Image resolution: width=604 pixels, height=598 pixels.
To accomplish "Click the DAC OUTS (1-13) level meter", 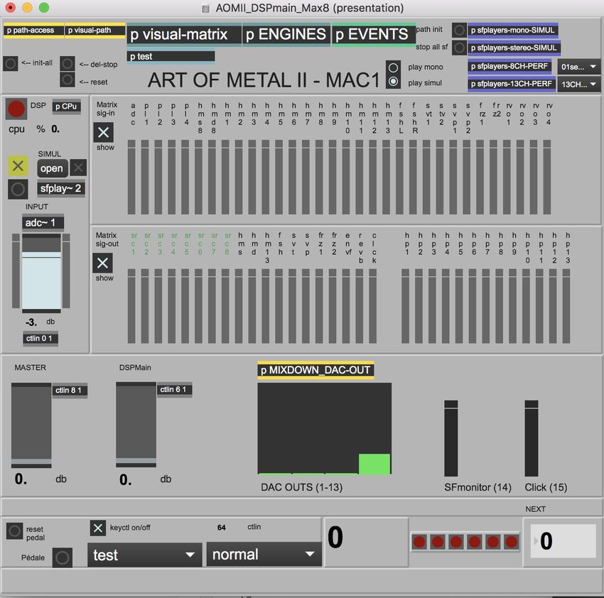I will tap(324, 428).
